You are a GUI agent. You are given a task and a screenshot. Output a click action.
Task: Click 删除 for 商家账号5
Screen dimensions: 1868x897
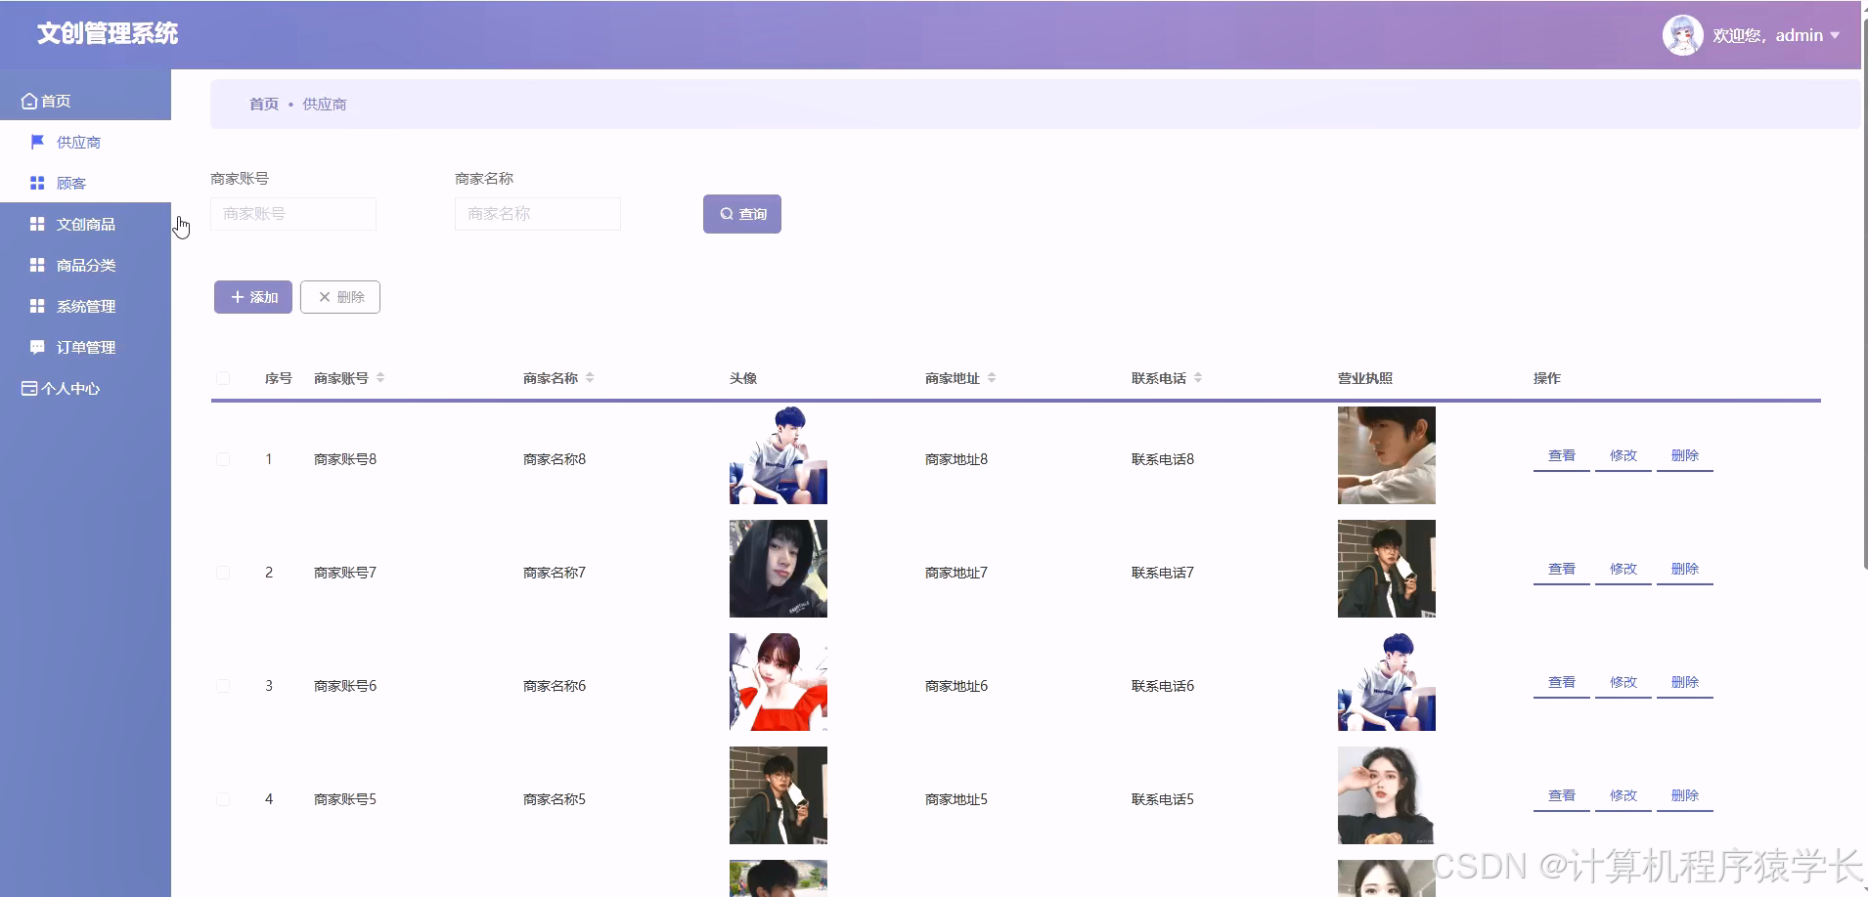(1685, 796)
